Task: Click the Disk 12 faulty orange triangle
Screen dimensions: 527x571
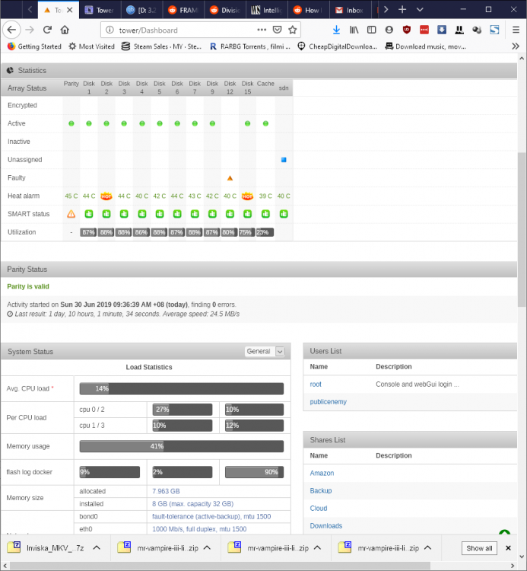Action: [x=230, y=178]
